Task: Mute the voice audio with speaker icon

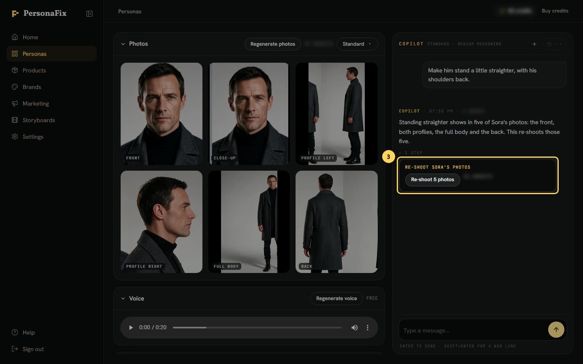Action: click(x=355, y=328)
